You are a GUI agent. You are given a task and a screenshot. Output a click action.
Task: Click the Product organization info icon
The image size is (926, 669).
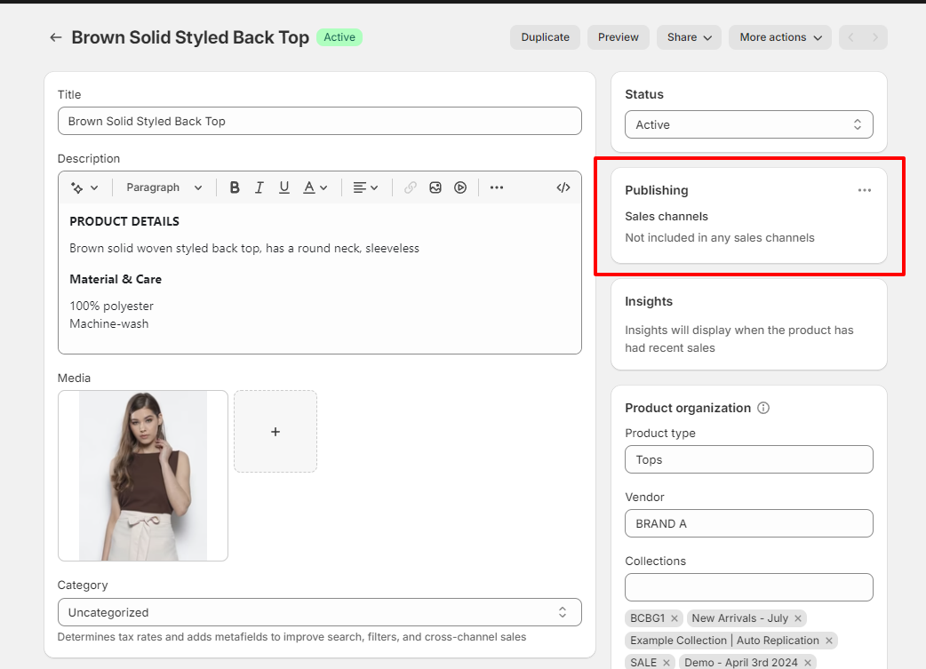pos(763,408)
